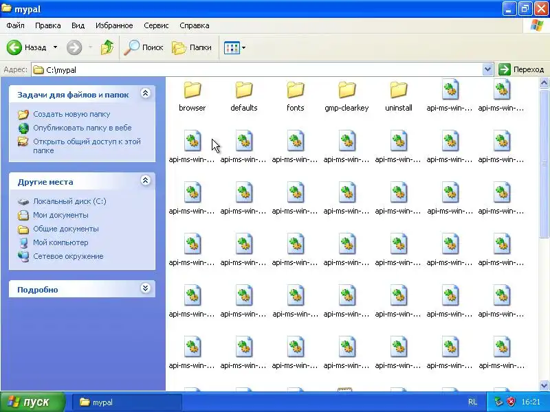Open the Избранное menu

pos(114,25)
